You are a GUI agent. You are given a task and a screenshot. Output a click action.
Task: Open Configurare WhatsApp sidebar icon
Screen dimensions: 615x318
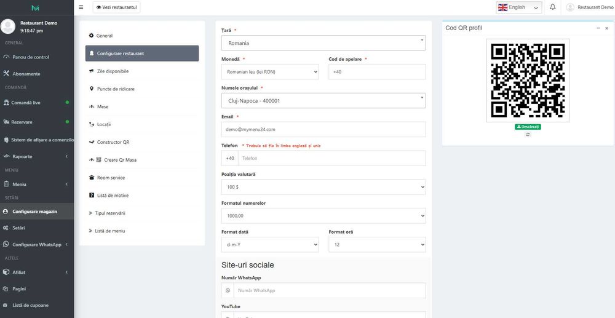[x=6, y=244]
